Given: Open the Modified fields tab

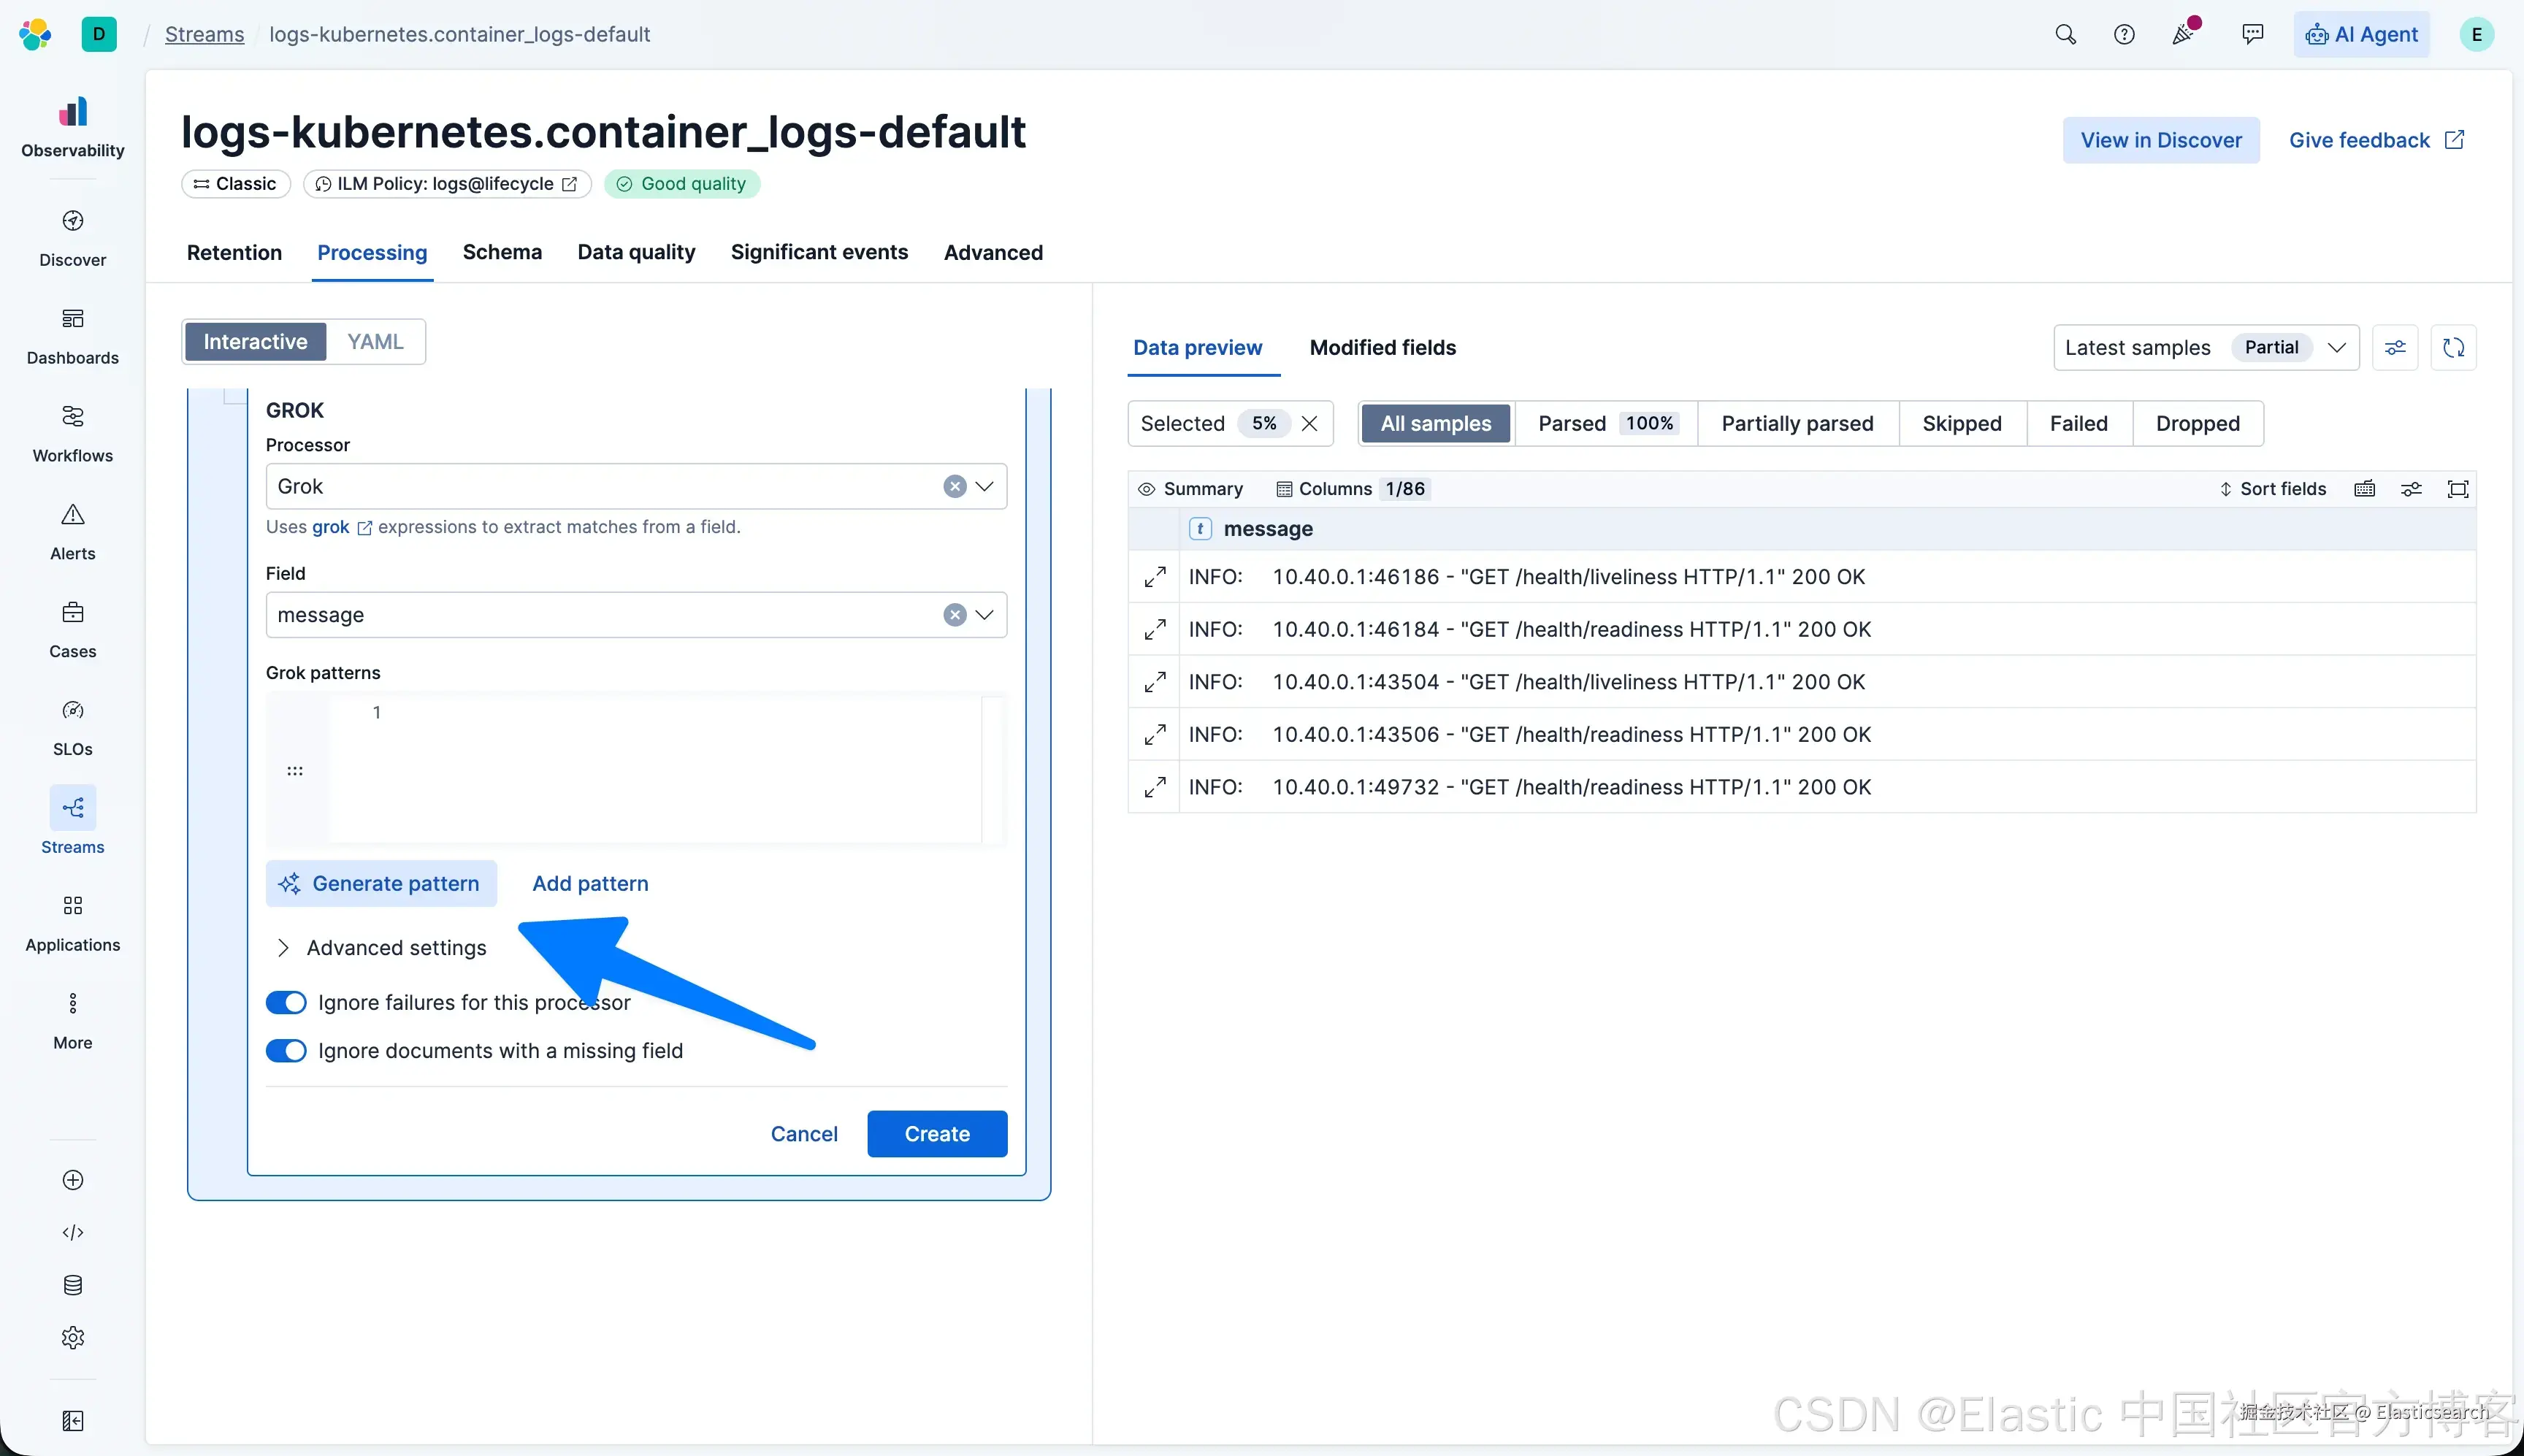Looking at the screenshot, I should coord(1382,347).
